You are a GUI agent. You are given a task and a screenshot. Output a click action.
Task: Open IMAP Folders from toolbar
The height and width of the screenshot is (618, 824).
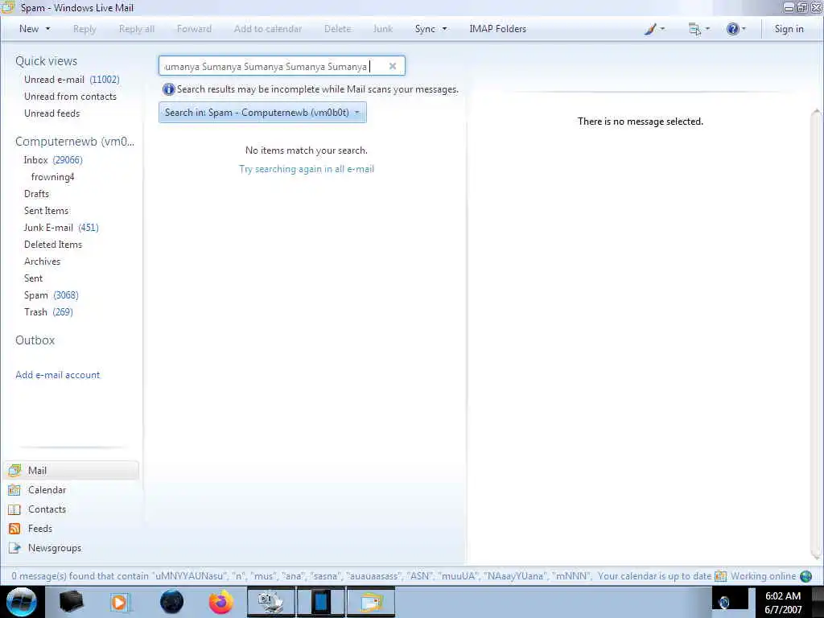[x=497, y=29]
